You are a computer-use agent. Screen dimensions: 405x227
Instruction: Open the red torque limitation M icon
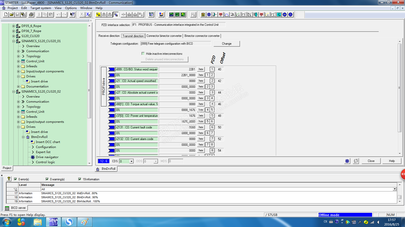coord(261,15)
